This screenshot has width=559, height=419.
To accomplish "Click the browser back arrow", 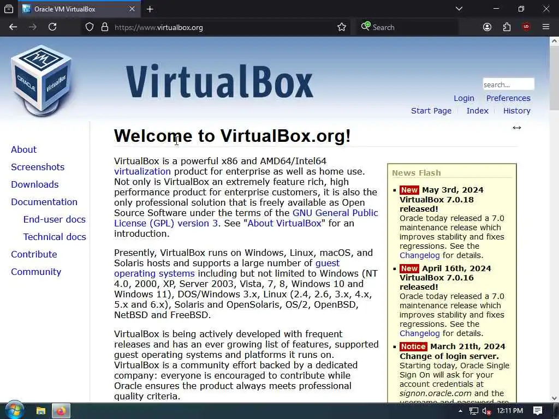I will [x=13, y=27].
